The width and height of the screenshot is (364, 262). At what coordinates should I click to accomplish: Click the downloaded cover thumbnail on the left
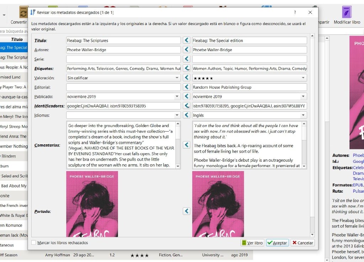92,203
